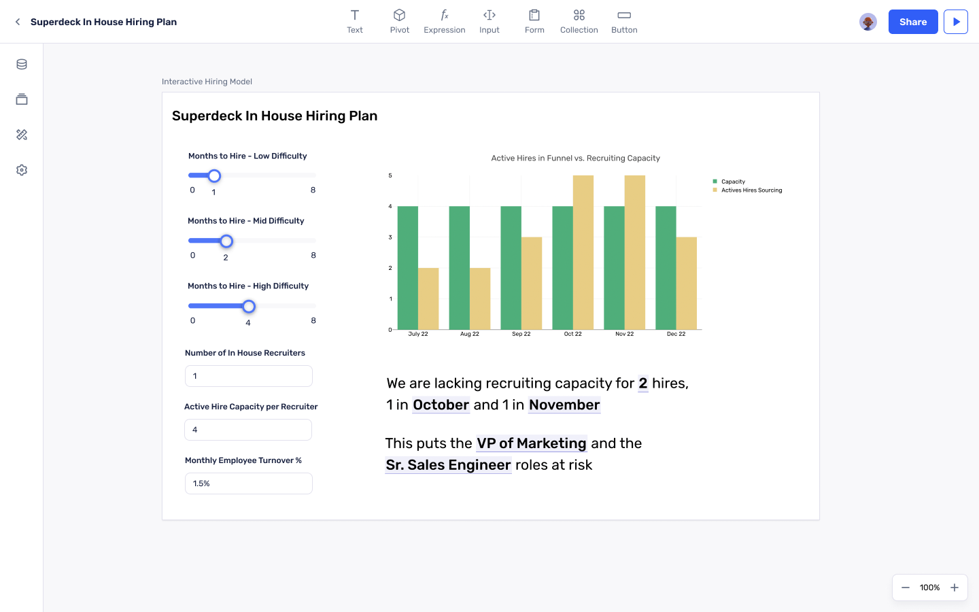
Task: Click the Interactive Hiring Model label
Action: (207, 82)
